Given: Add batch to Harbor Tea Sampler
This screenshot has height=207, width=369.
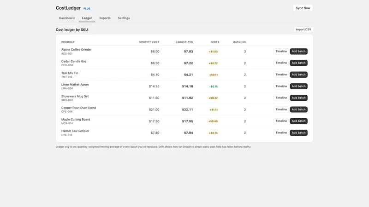Looking at the screenshot, I should click(x=298, y=133).
